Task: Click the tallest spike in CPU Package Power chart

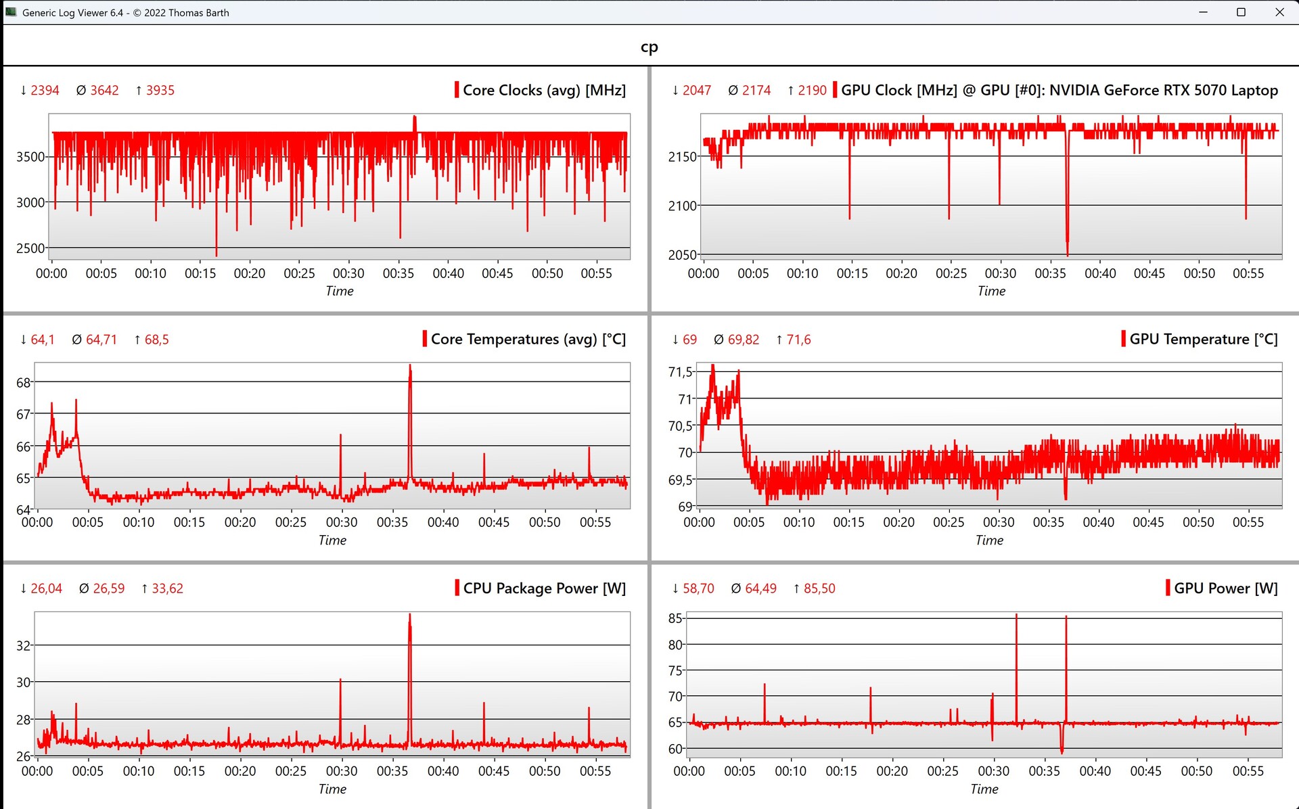Action: click(410, 619)
